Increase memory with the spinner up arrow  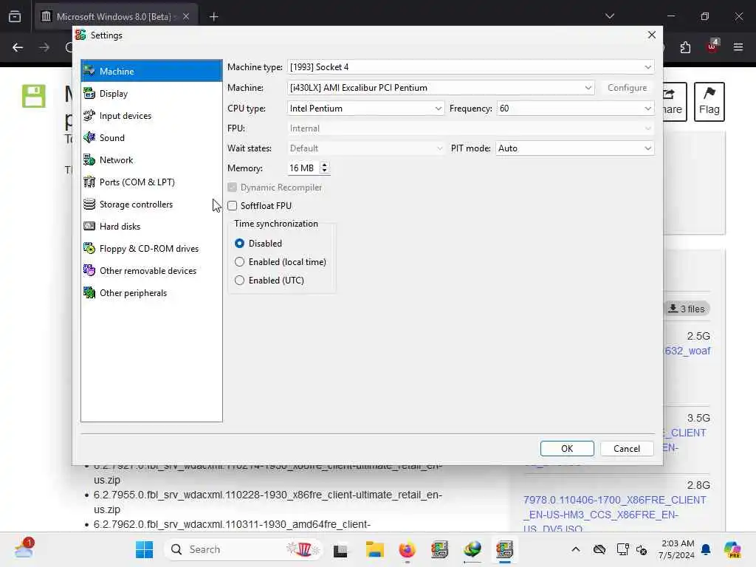325,165
